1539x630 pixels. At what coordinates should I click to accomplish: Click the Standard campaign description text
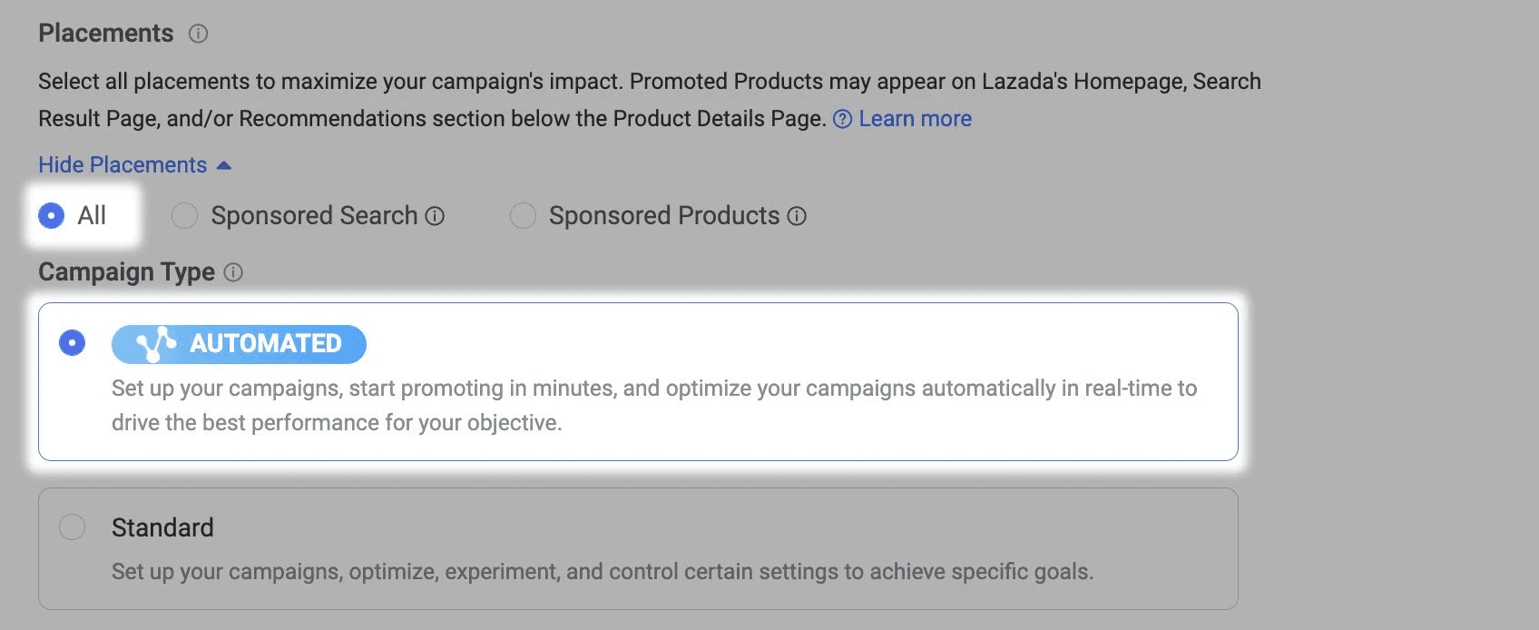pos(602,572)
